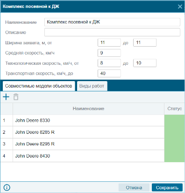
Task: Save changes with the Сохранить button
Action: [167, 187]
